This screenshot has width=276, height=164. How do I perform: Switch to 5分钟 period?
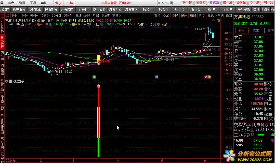(x=34, y=16)
